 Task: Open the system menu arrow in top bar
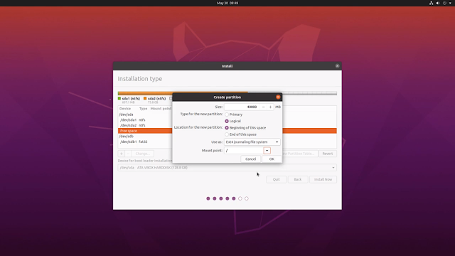tap(450, 3)
